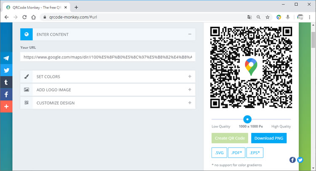The image size is (316, 171).
Task: Go back using the browser back arrow
Action: 6,17
